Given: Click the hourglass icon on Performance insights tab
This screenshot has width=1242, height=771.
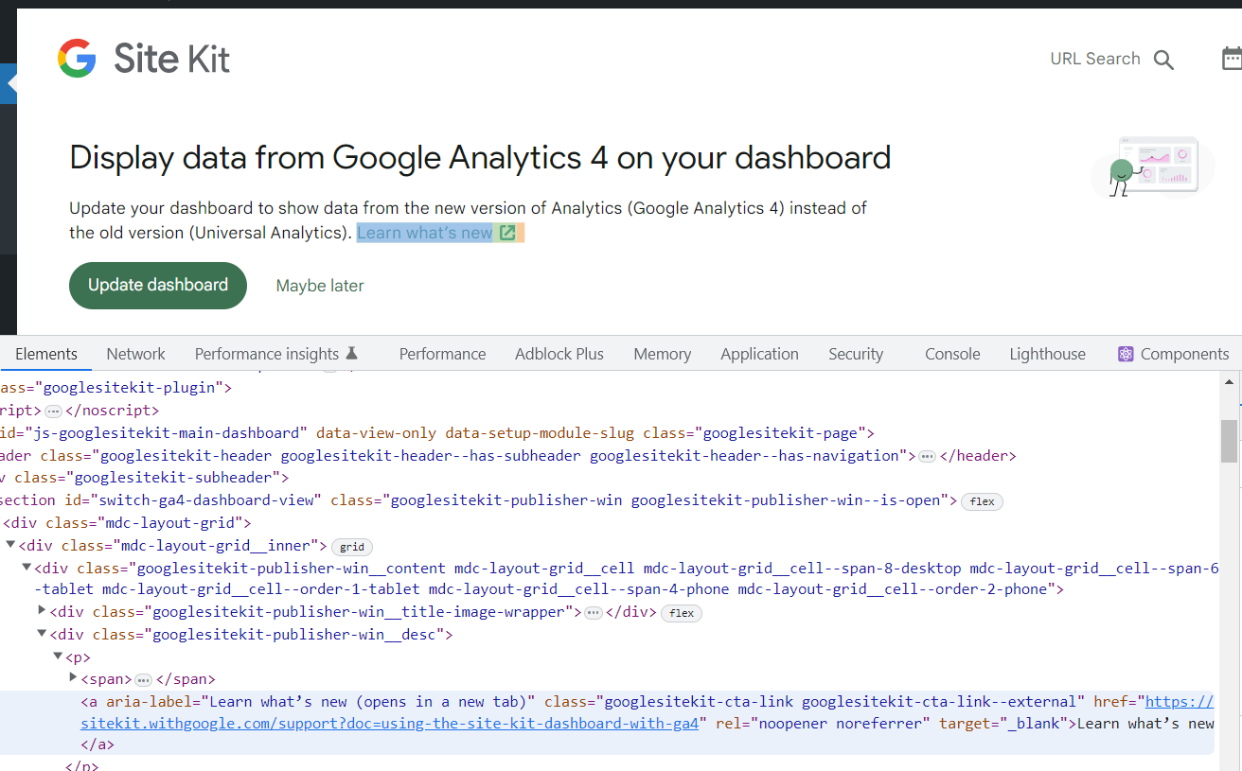Looking at the screenshot, I should (x=351, y=352).
